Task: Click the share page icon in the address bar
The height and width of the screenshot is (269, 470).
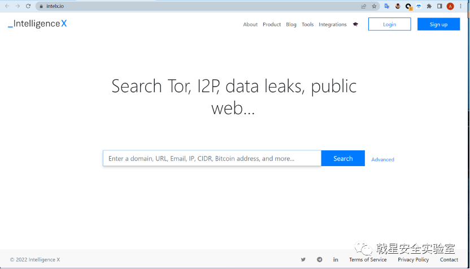Action: (x=364, y=6)
